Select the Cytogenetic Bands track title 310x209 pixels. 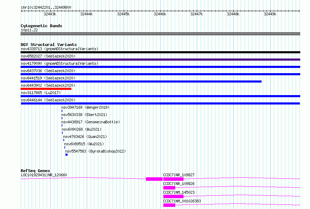[41, 26]
